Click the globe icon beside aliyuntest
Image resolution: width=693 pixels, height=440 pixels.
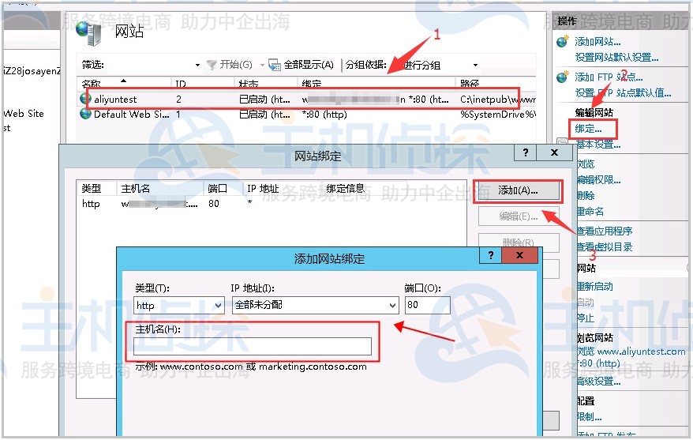pyautogui.click(x=86, y=99)
